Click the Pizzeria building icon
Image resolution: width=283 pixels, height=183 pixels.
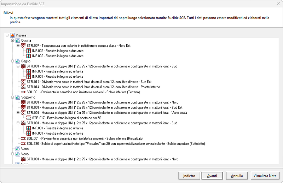click(12, 35)
